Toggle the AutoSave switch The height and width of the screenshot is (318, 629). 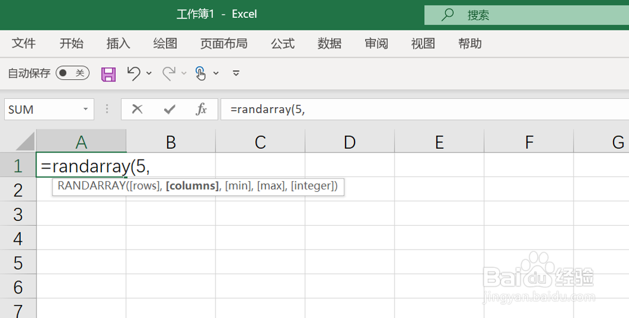pyautogui.click(x=73, y=73)
